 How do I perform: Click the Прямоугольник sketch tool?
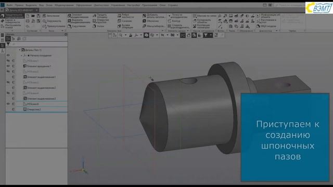[x=54, y=26]
